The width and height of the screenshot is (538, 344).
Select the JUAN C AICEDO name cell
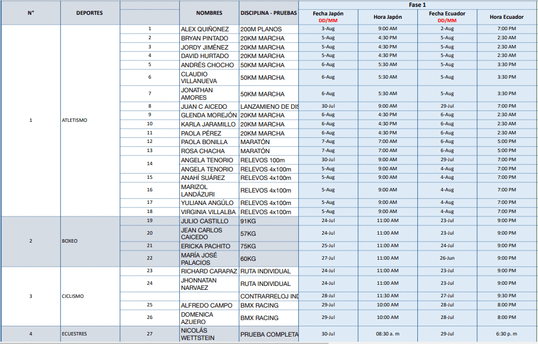coord(204,107)
